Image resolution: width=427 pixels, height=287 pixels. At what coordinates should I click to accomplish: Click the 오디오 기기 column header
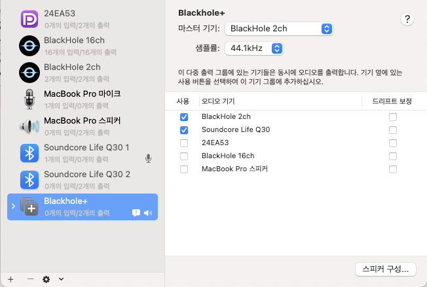click(218, 101)
